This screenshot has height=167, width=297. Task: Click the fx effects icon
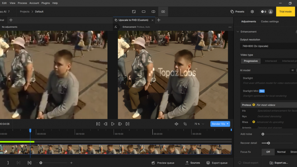115,27
